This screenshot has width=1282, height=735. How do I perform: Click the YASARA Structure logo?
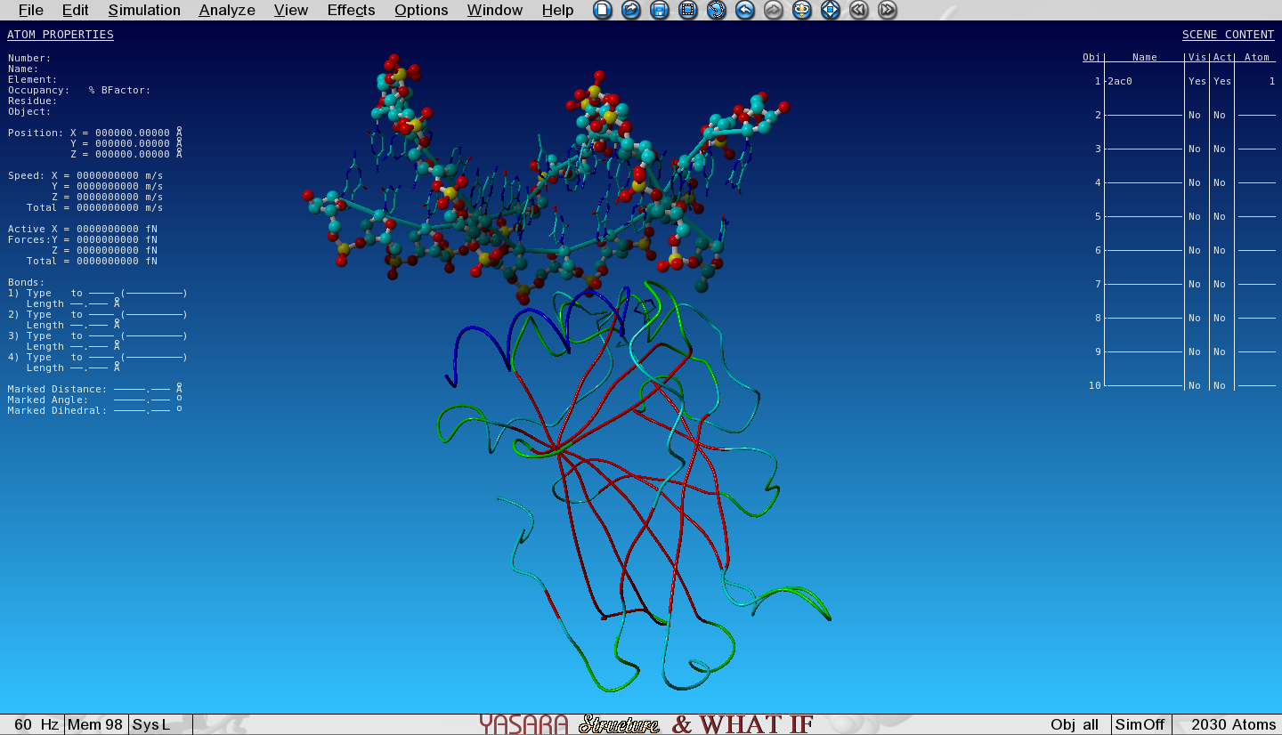click(x=570, y=724)
